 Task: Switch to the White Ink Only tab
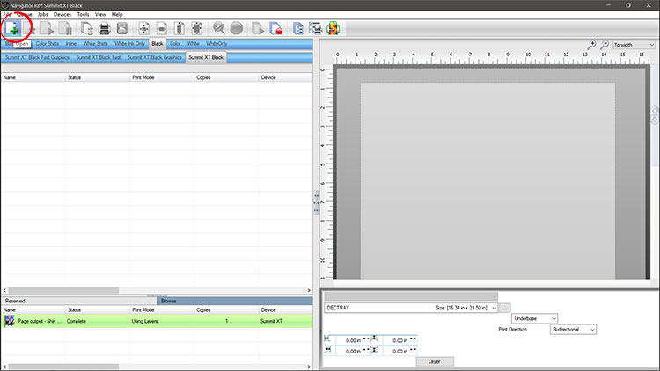coord(129,43)
